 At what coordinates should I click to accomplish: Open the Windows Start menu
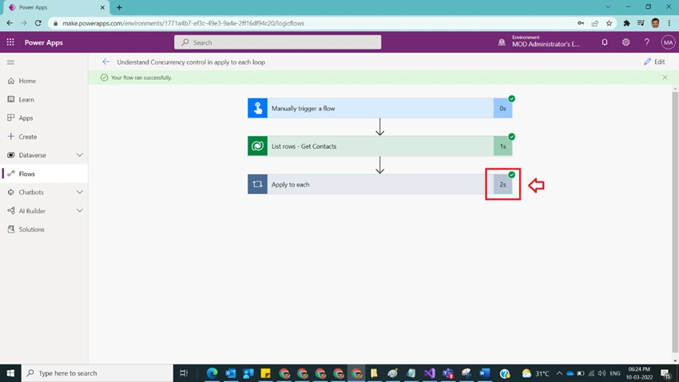10,373
